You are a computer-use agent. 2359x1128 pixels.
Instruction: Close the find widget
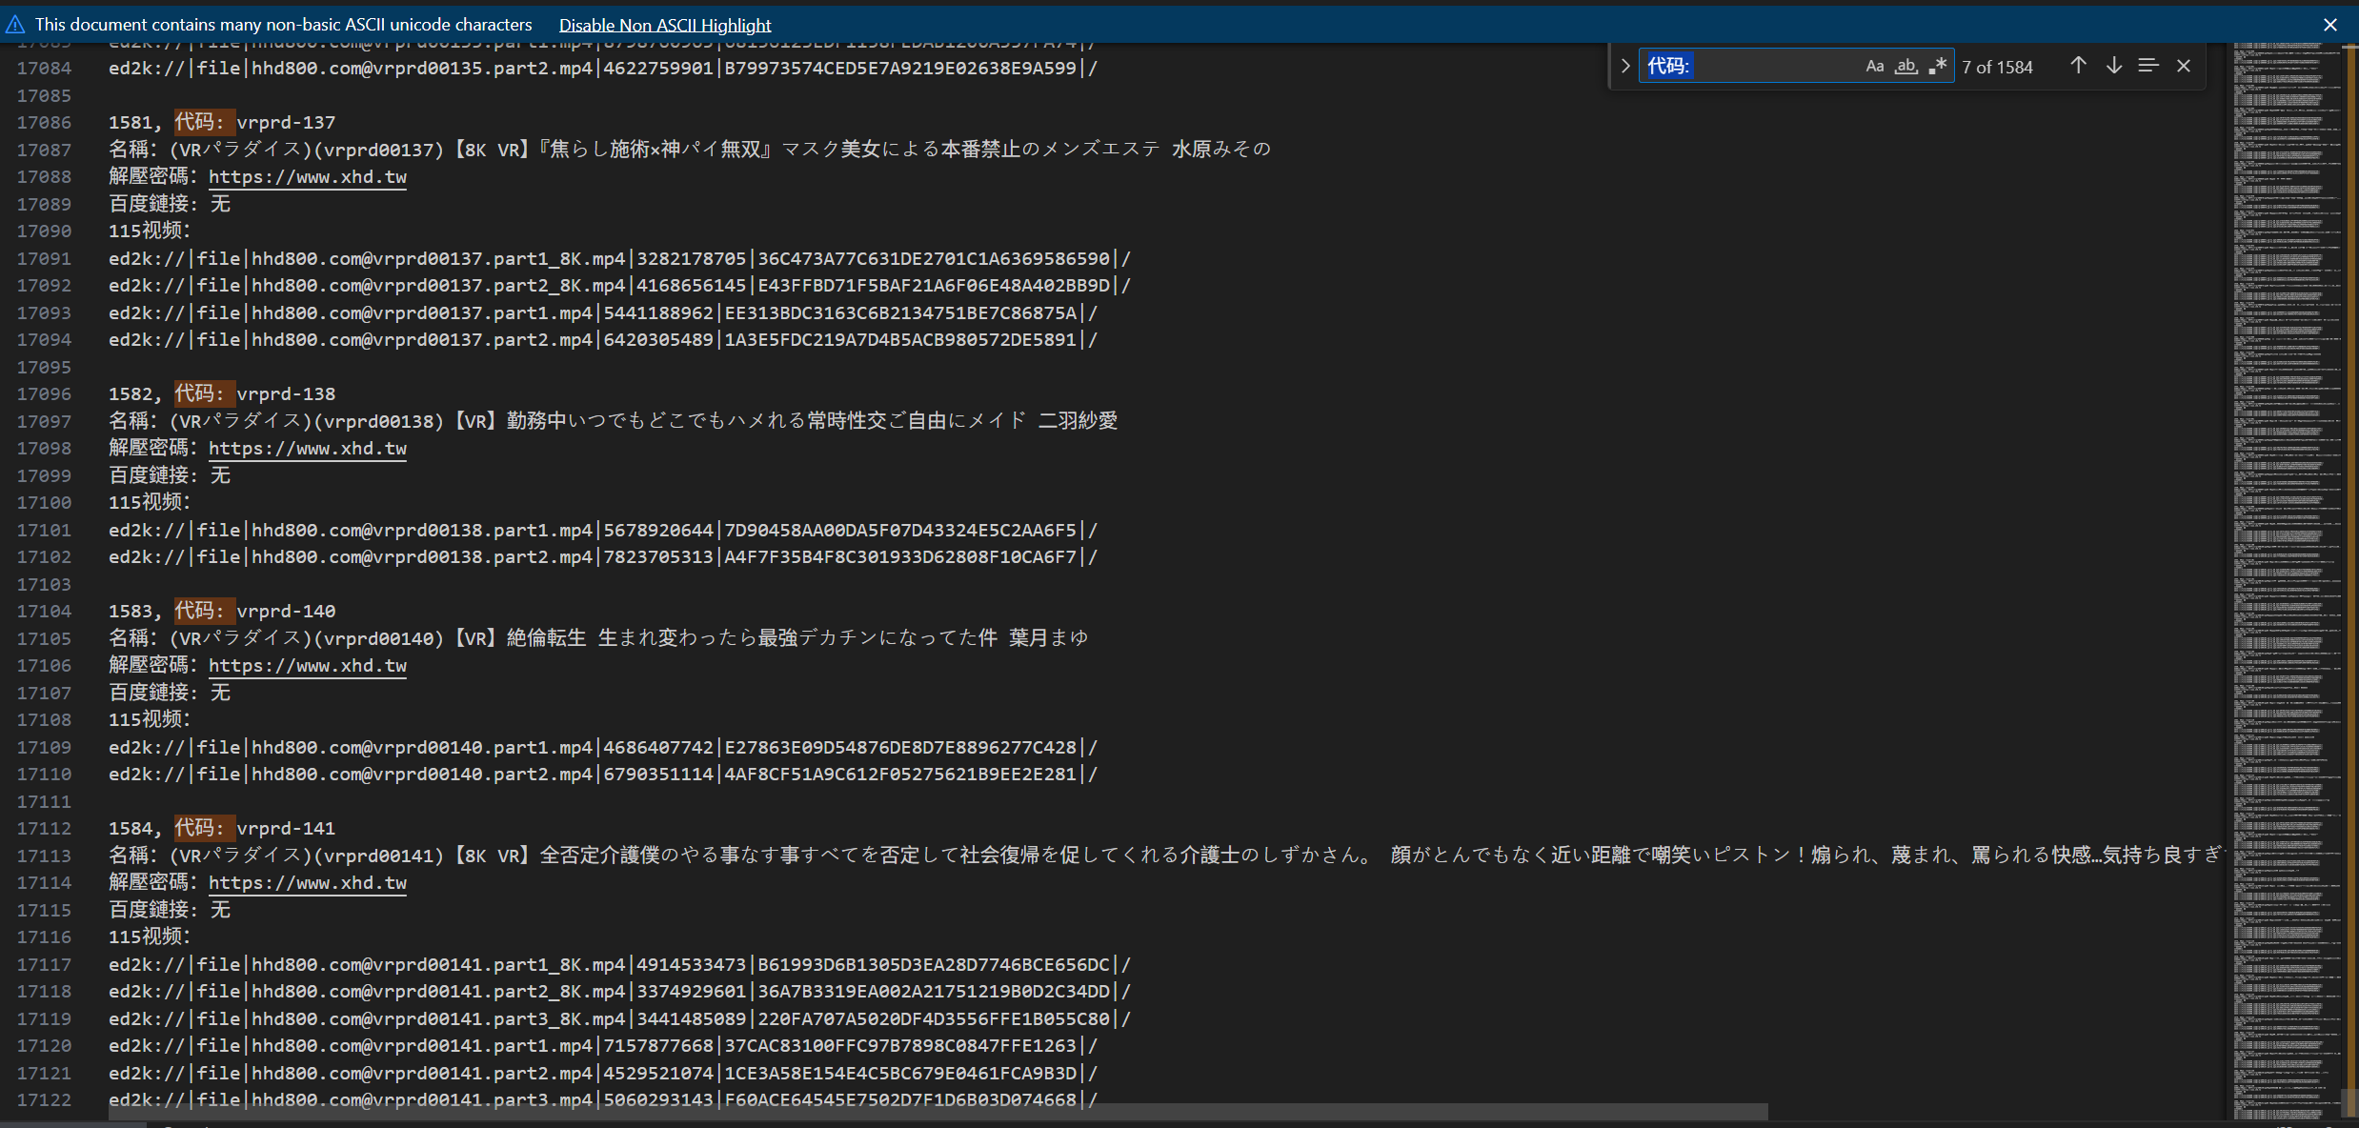(2184, 66)
